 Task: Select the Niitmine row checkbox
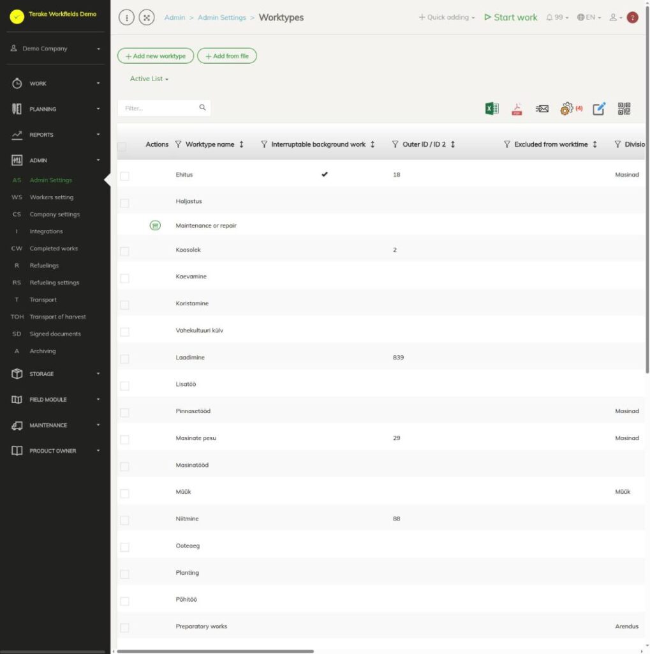pyautogui.click(x=124, y=520)
